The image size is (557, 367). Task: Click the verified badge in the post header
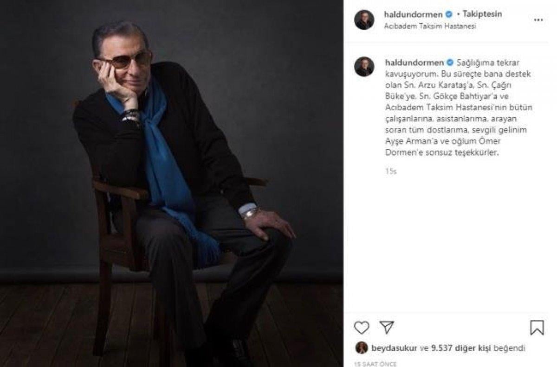click(x=448, y=14)
